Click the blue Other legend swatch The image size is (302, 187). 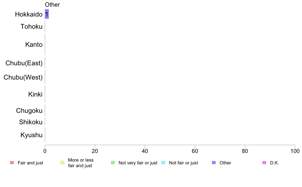pyautogui.click(x=214, y=163)
